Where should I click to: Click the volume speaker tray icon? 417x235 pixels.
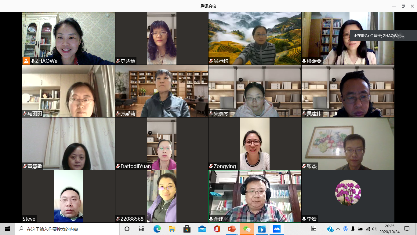375,229
